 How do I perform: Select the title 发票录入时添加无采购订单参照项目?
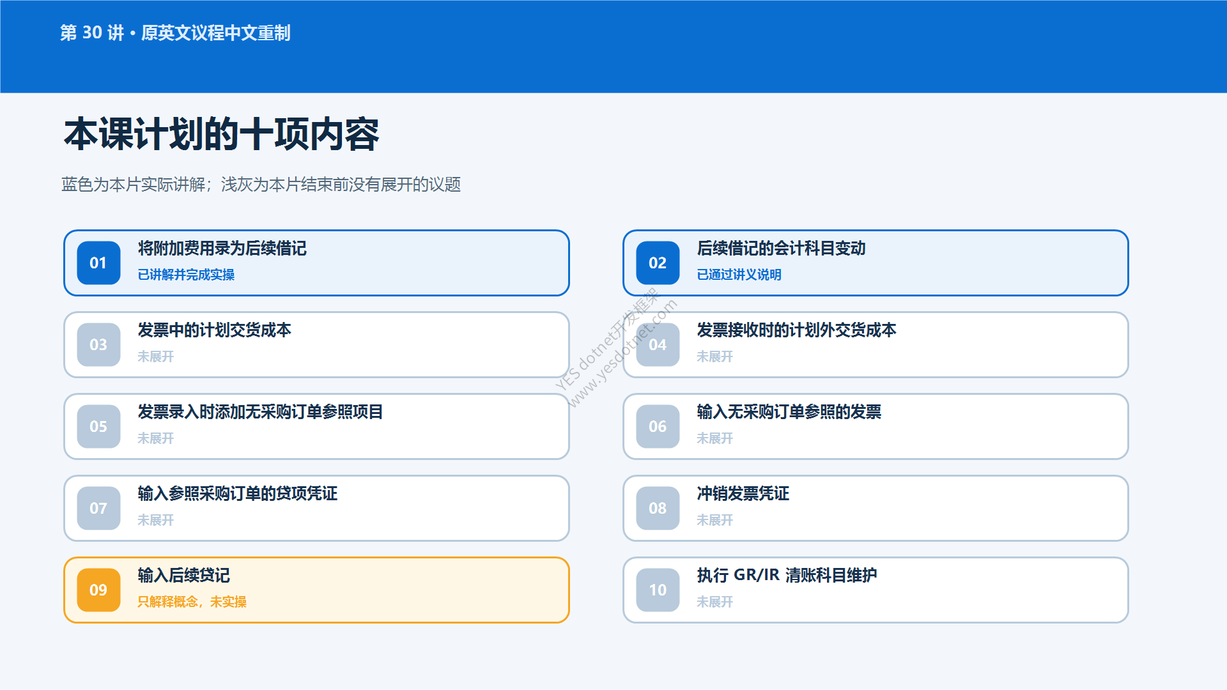coord(260,411)
